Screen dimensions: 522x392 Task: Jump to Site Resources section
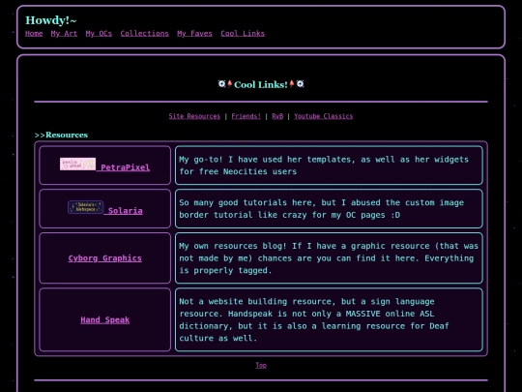click(x=194, y=116)
